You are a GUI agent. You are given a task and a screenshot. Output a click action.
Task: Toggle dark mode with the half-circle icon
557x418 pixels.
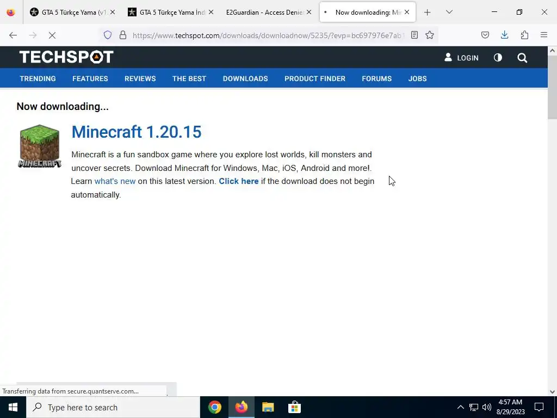(498, 58)
